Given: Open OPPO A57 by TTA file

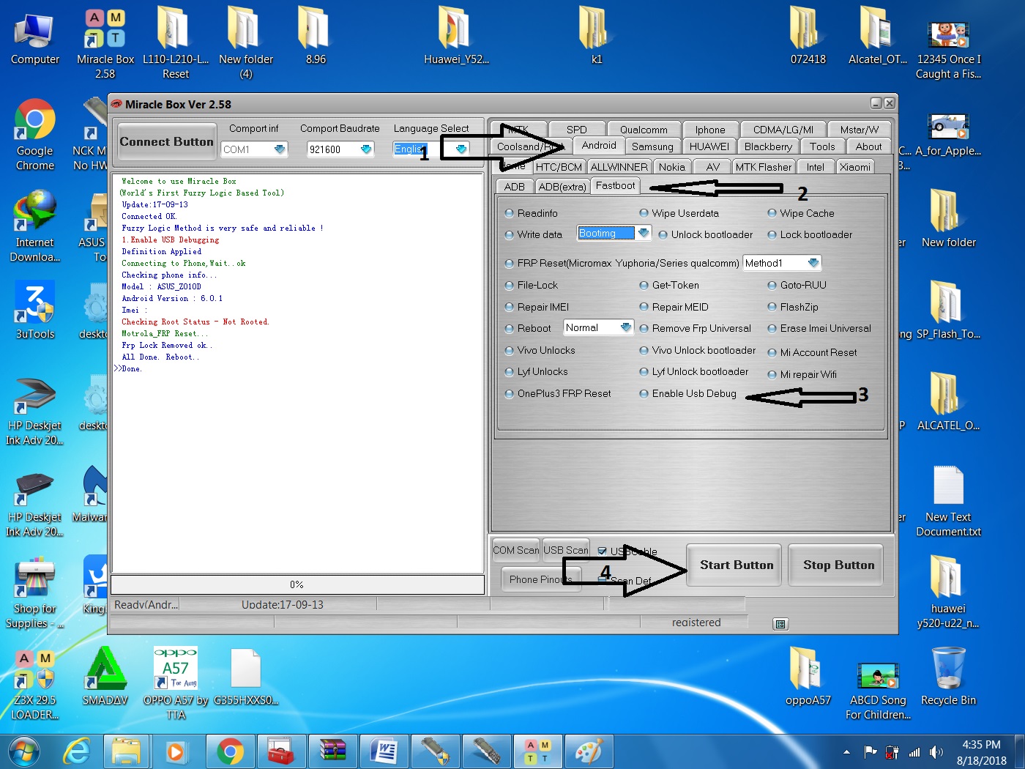Looking at the screenshot, I should (175, 685).
